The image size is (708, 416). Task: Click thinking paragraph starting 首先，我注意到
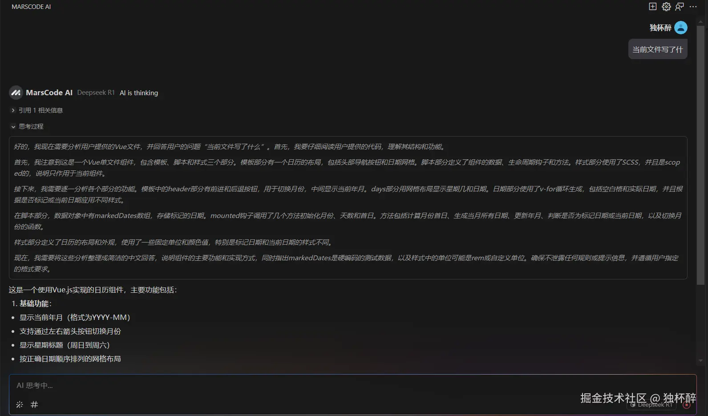point(347,168)
